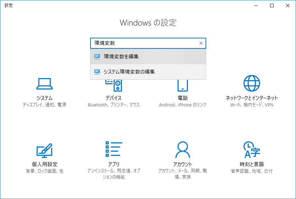Open the アプリ category label

[114, 164]
